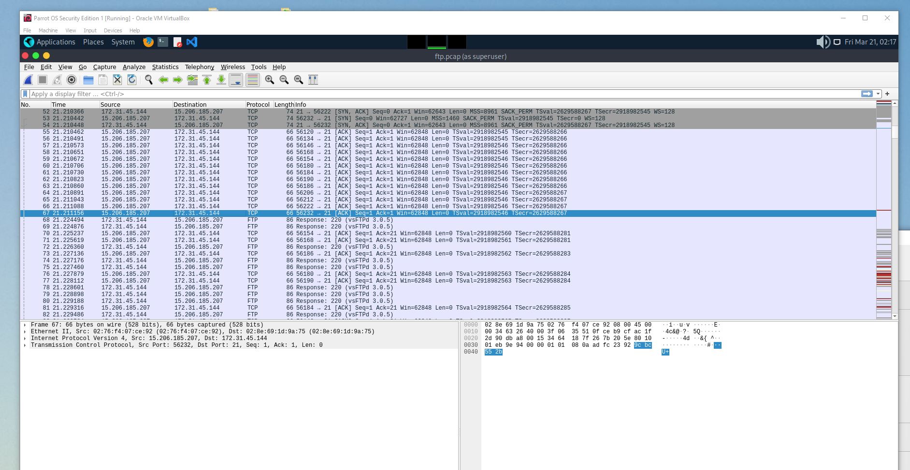Toggle auto-scroll during live capture
The image size is (910, 470).
tap(236, 80)
